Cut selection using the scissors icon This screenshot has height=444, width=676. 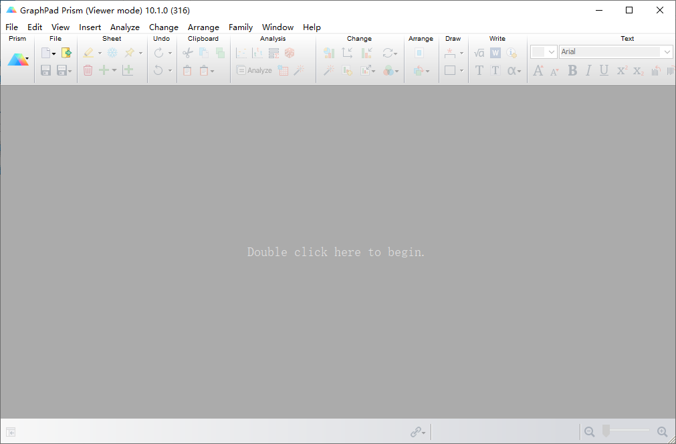click(187, 52)
